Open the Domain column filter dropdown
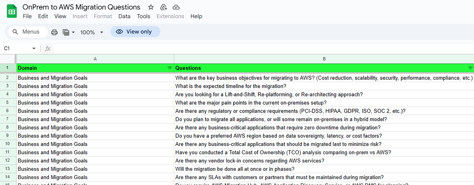This screenshot has height=185, width=474. [x=170, y=68]
